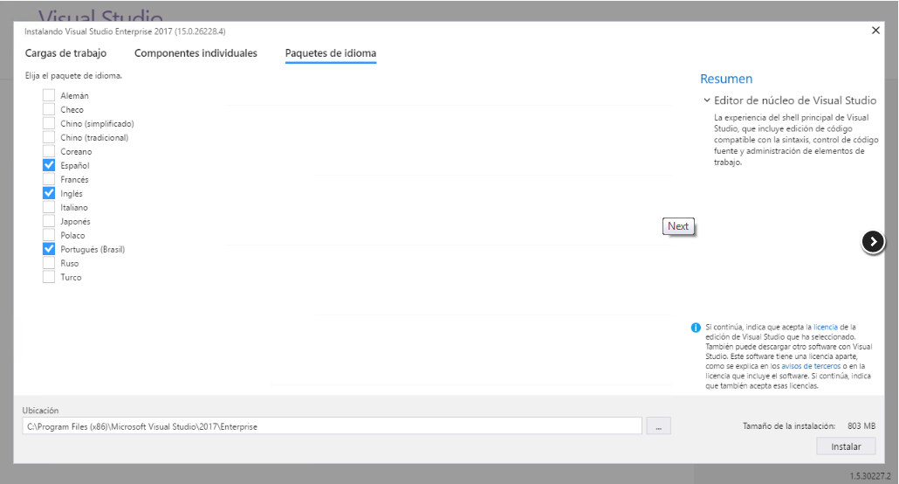Enable the Francés checkbox

(49, 179)
